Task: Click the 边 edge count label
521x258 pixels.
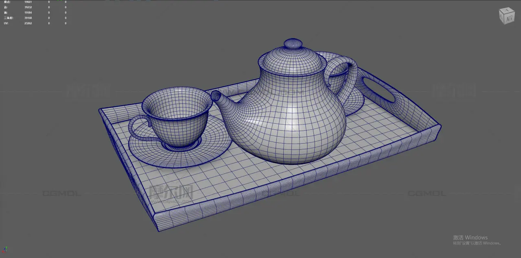Action: click(5, 7)
